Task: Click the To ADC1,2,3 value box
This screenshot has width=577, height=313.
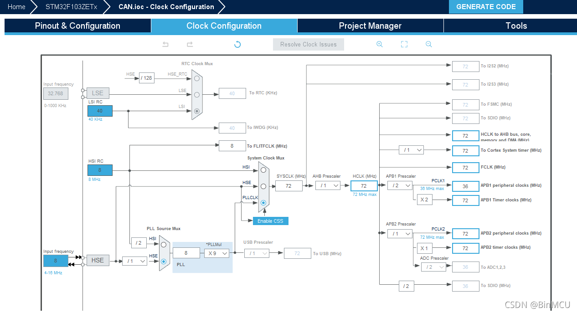Action: point(465,267)
